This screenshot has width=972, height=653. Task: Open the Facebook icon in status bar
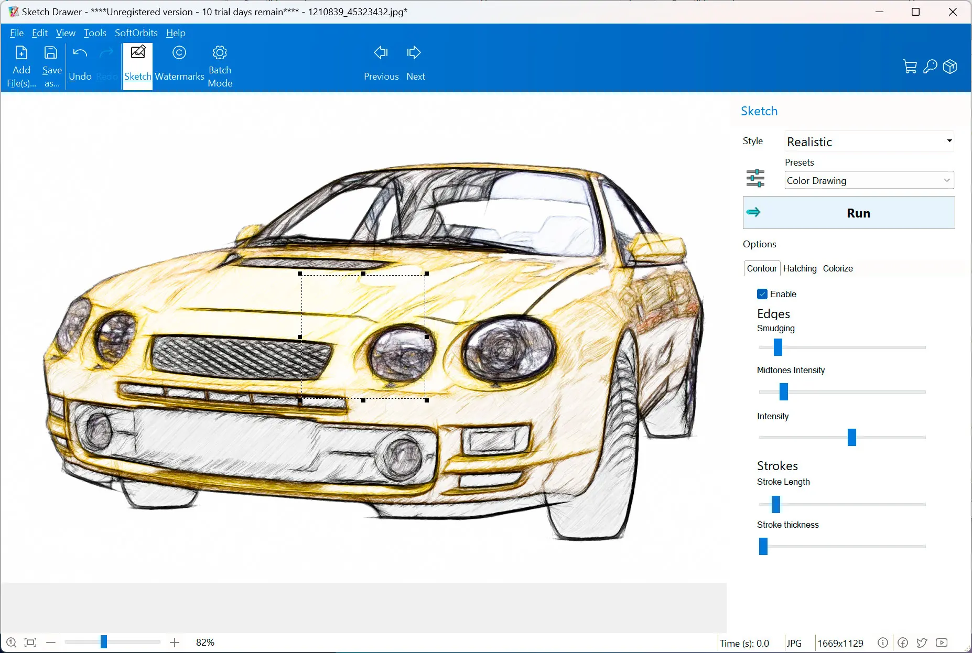pos(903,643)
